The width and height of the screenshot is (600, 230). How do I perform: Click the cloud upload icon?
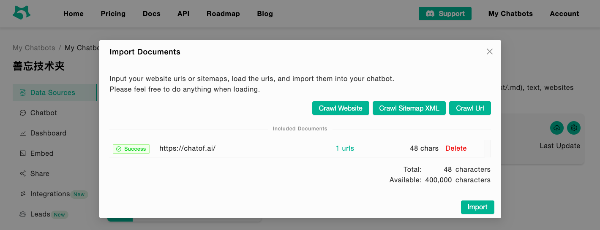click(557, 128)
